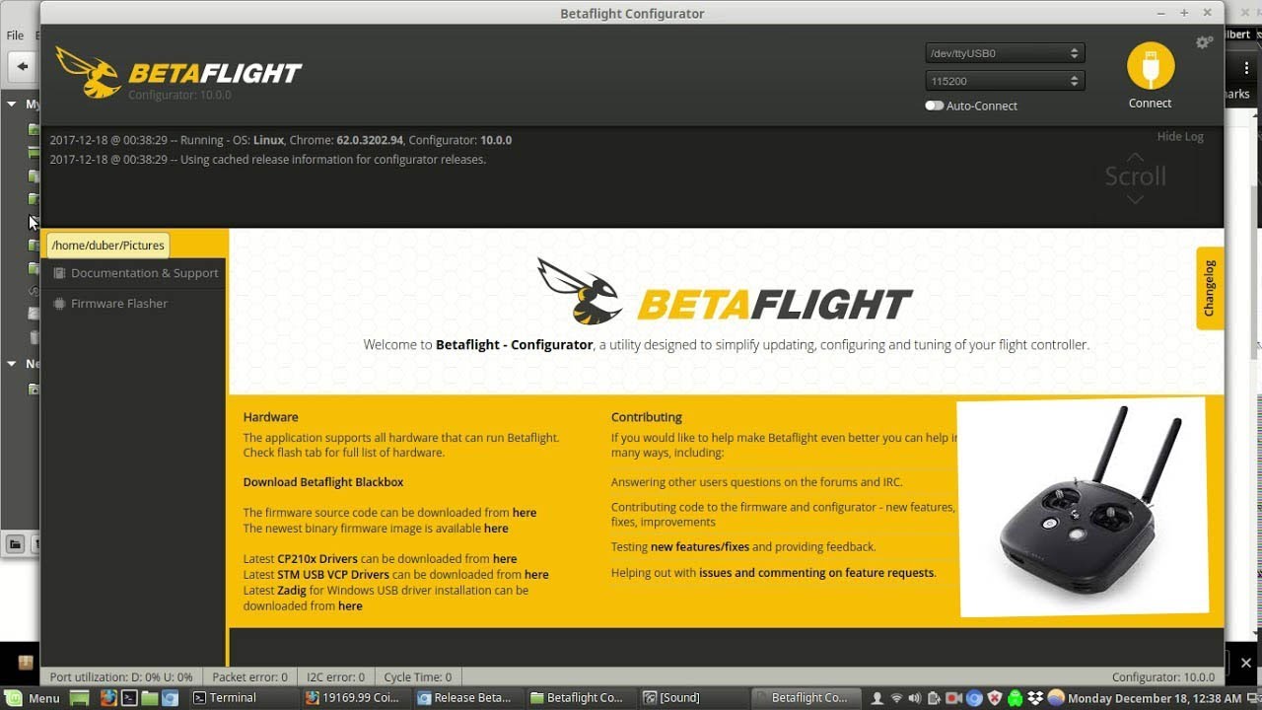Open the Changelog side tab

pyautogui.click(x=1210, y=288)
